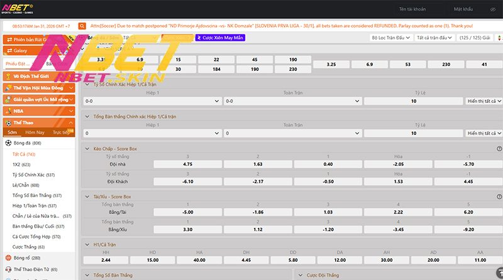Click the swap icon on the Galaxy button
This screenshot has width=503, height=280.
pos(8,50)
